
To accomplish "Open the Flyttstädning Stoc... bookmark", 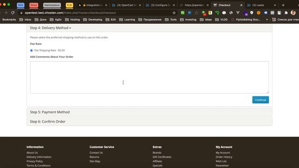I will pyautogui.click(x=246, y=20).
